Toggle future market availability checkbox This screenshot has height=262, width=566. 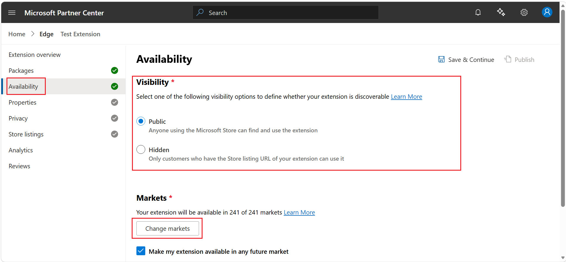pos(141,251)
